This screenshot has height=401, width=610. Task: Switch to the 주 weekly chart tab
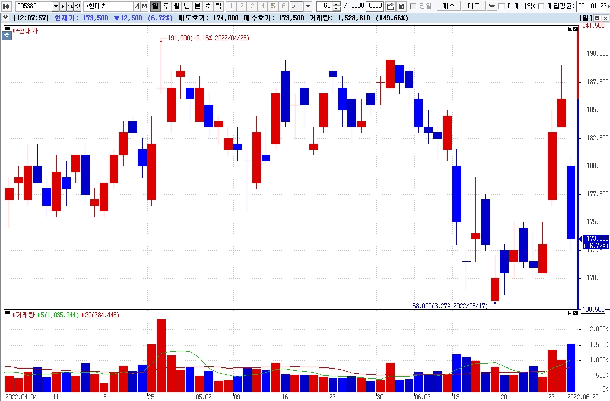[x=166, y=6]
